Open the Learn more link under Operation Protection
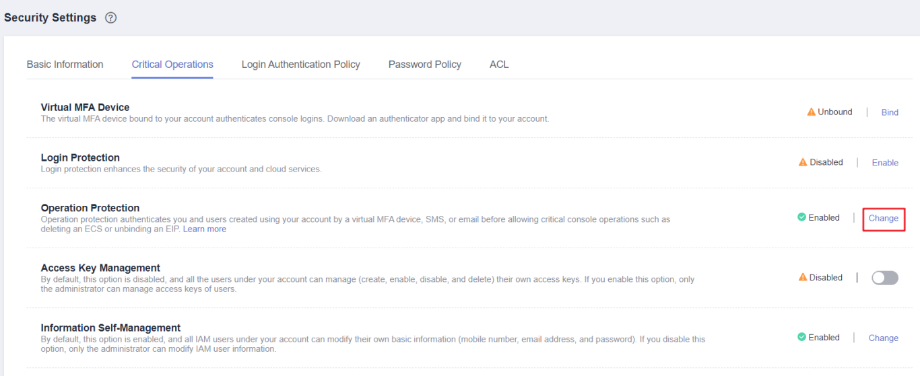The width and height of the screenshot is (920, 376). (x=205, y=229)
